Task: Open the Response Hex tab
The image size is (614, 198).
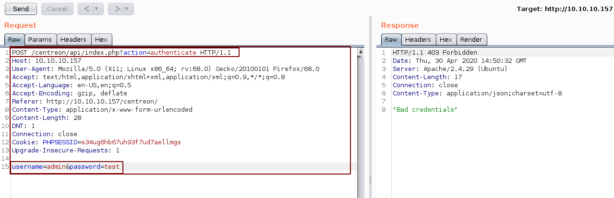Action: click(446, 39)
